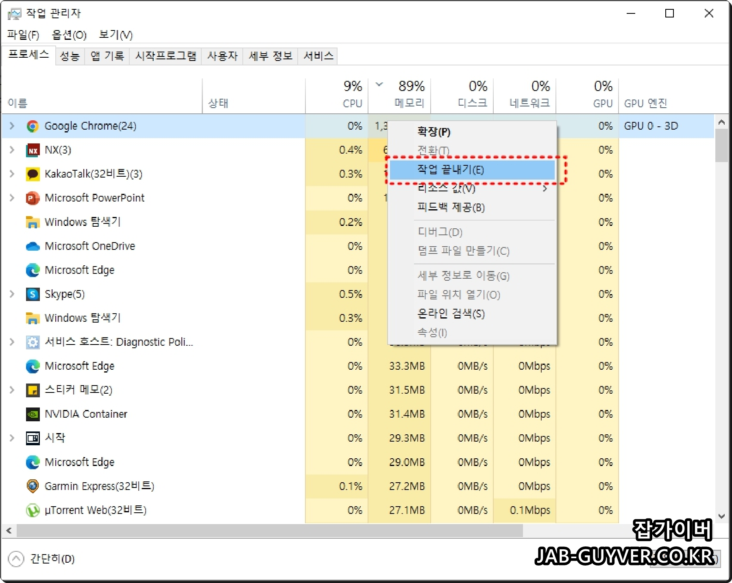Screen dimensions: 732x583
Task: Click the 시작 process icon
Action: (33, 438)
